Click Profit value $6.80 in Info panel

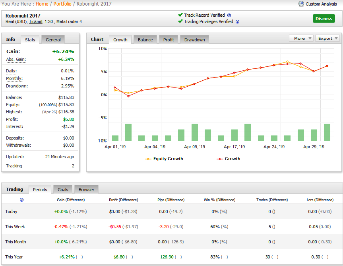click(69, 119)
